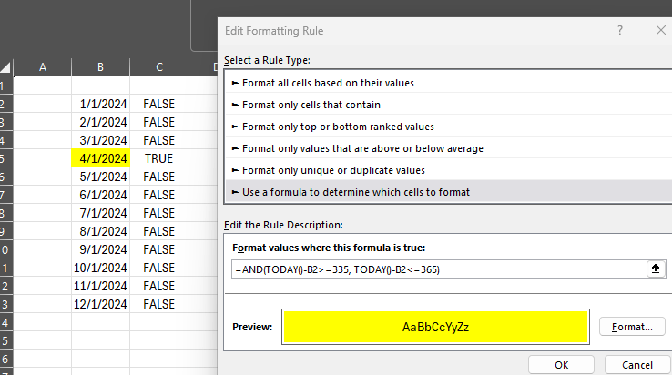Click the yellow preview swatch AaBbCcYyZz
This screenshot has width=672, height=375.
[x=435, y=327]
